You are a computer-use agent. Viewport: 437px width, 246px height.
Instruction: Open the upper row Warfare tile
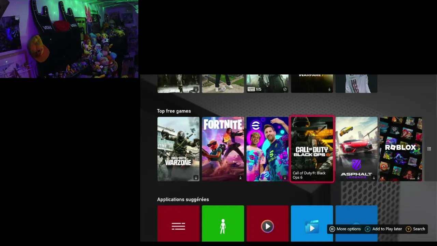[x=312, y=84]
